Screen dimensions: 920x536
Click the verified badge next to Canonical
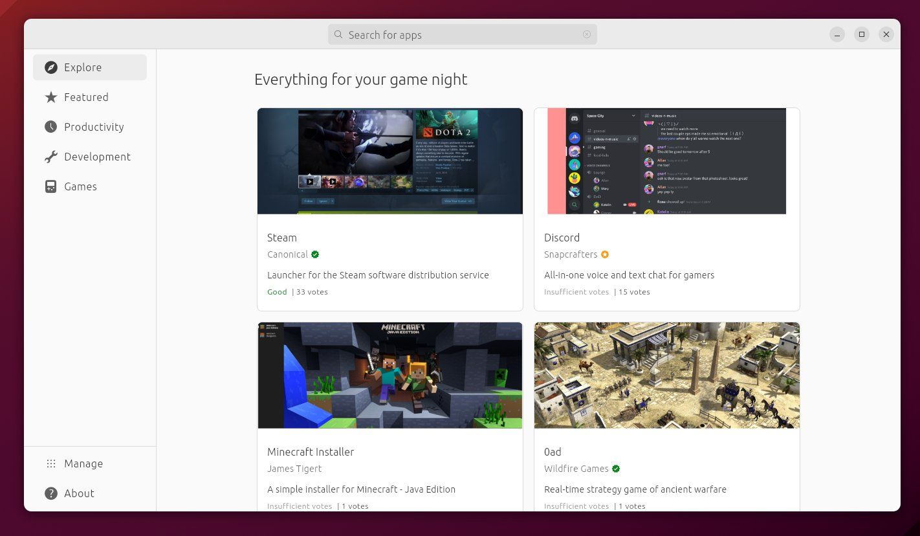click(x=315, y=254)
